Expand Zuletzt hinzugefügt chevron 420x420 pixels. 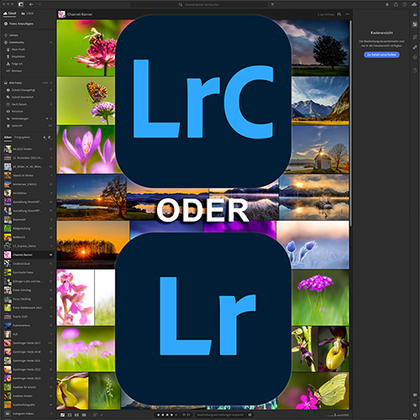50,90
